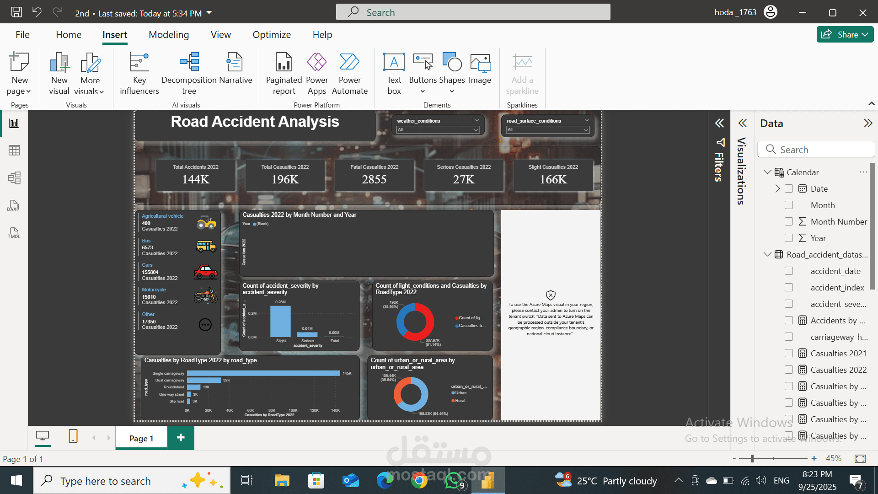Open the Optimize ribbon tab

point(272,34)
